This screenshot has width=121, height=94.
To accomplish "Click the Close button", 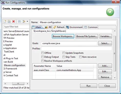I will 107,86.
